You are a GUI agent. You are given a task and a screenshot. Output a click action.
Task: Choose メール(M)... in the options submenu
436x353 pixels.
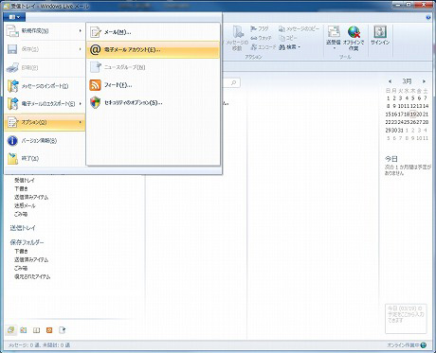(x=153, y=32)
